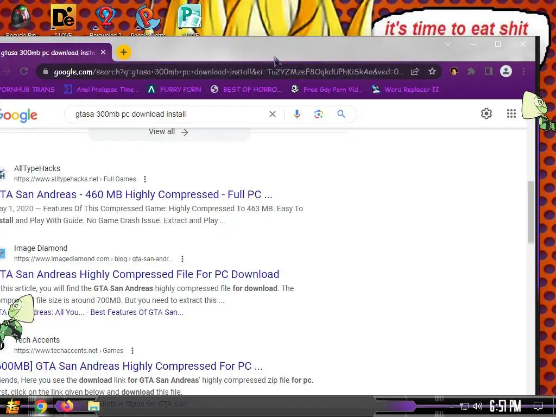Open a new tab with plus button
Viewport: 556px width, 417px height.
tap(123, 53)
